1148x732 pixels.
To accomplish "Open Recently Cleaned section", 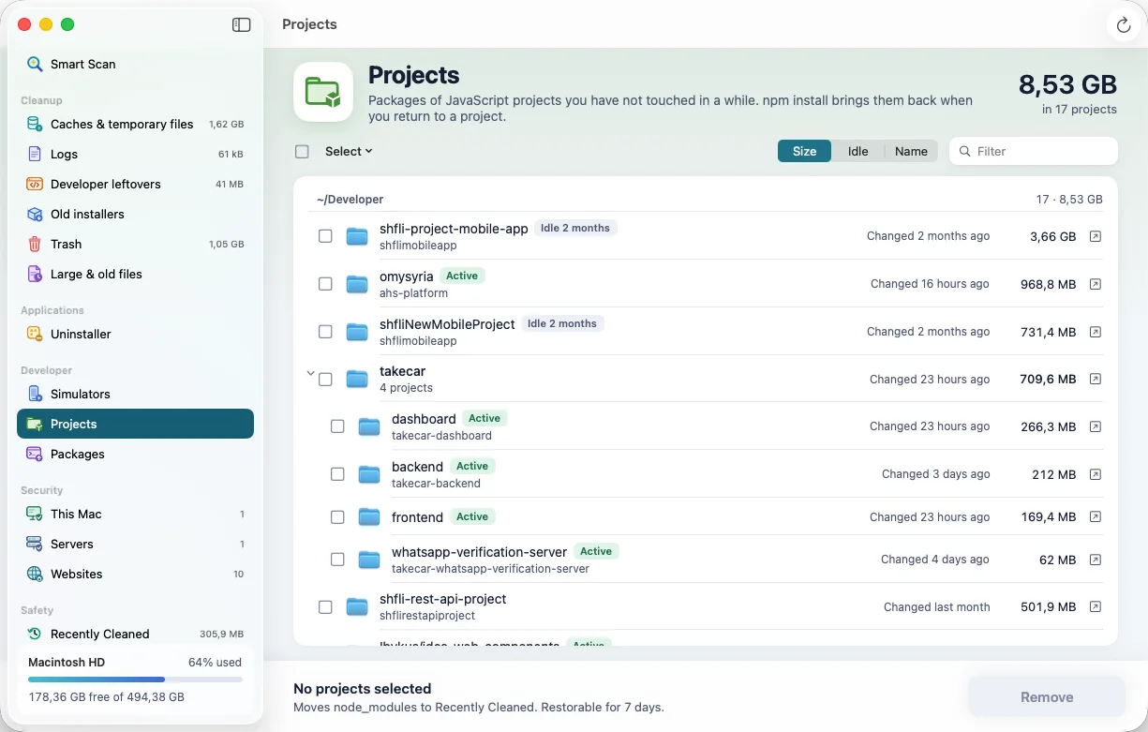I will 135,634.
